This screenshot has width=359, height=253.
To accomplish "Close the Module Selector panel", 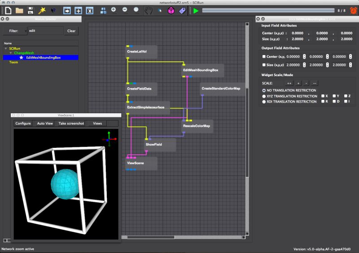I will tap(3, 19).
